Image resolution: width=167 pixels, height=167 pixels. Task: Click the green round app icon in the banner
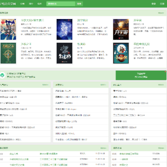(2, 75)
